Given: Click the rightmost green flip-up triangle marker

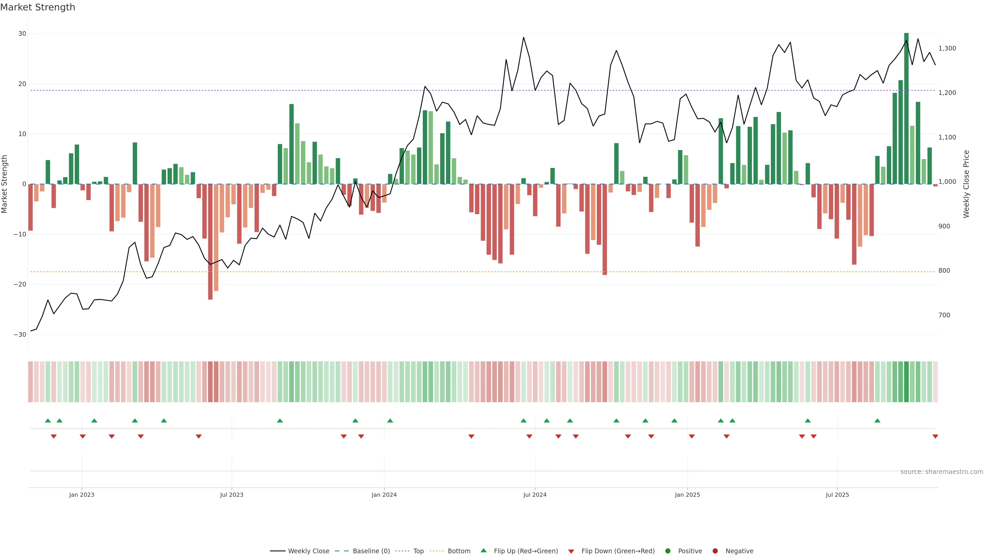Looking at the screenshot, I should pos(877,421).
